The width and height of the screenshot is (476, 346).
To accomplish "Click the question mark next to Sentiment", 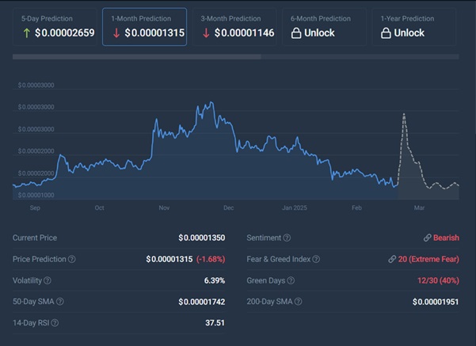I will pyautogui.click(x=287, y=238).
